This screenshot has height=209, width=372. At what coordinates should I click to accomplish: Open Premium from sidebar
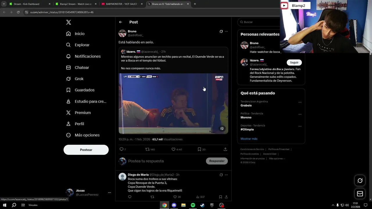(x=78, y=113)
